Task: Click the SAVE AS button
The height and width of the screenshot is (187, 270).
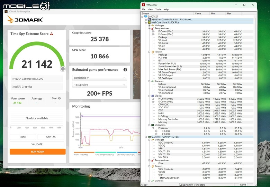Action: [x=51, y=137]
